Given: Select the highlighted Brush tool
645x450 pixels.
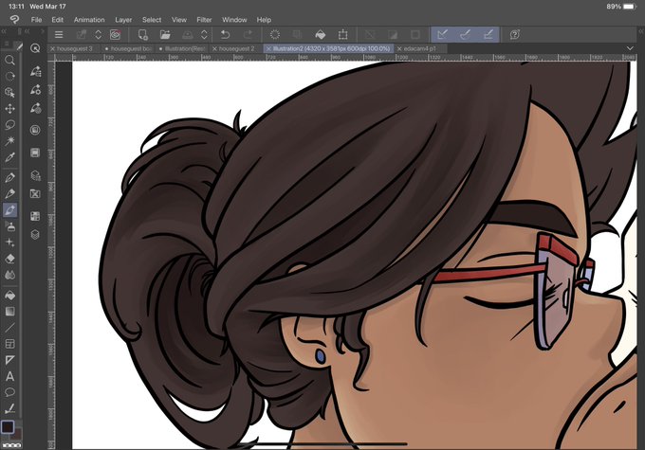Looking at the screenshot, I should (x=9, y=210).
